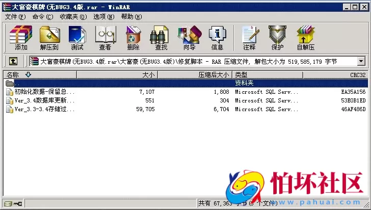Sort by CRC32 column header
The width and height of the screenshot is (371, 210).
tap(335, 75)
